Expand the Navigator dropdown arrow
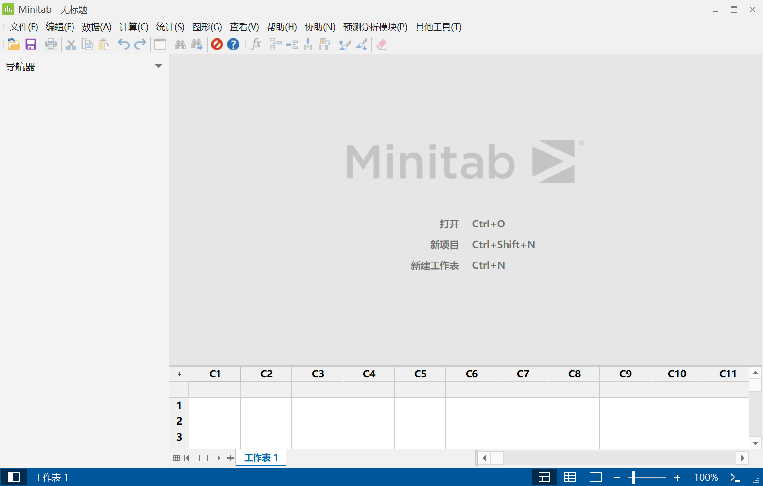Viewport: 763px width, 486px height. [158, 66]
